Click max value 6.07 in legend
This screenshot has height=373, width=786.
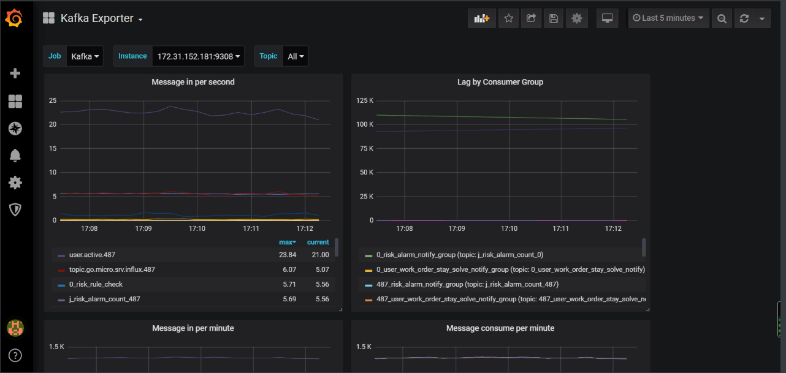(290, 269)
